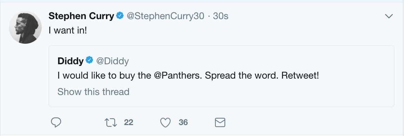The width and height of the screenshot is (404, 136).
Task: Click the like count of 36
Action: coord(183,122)
